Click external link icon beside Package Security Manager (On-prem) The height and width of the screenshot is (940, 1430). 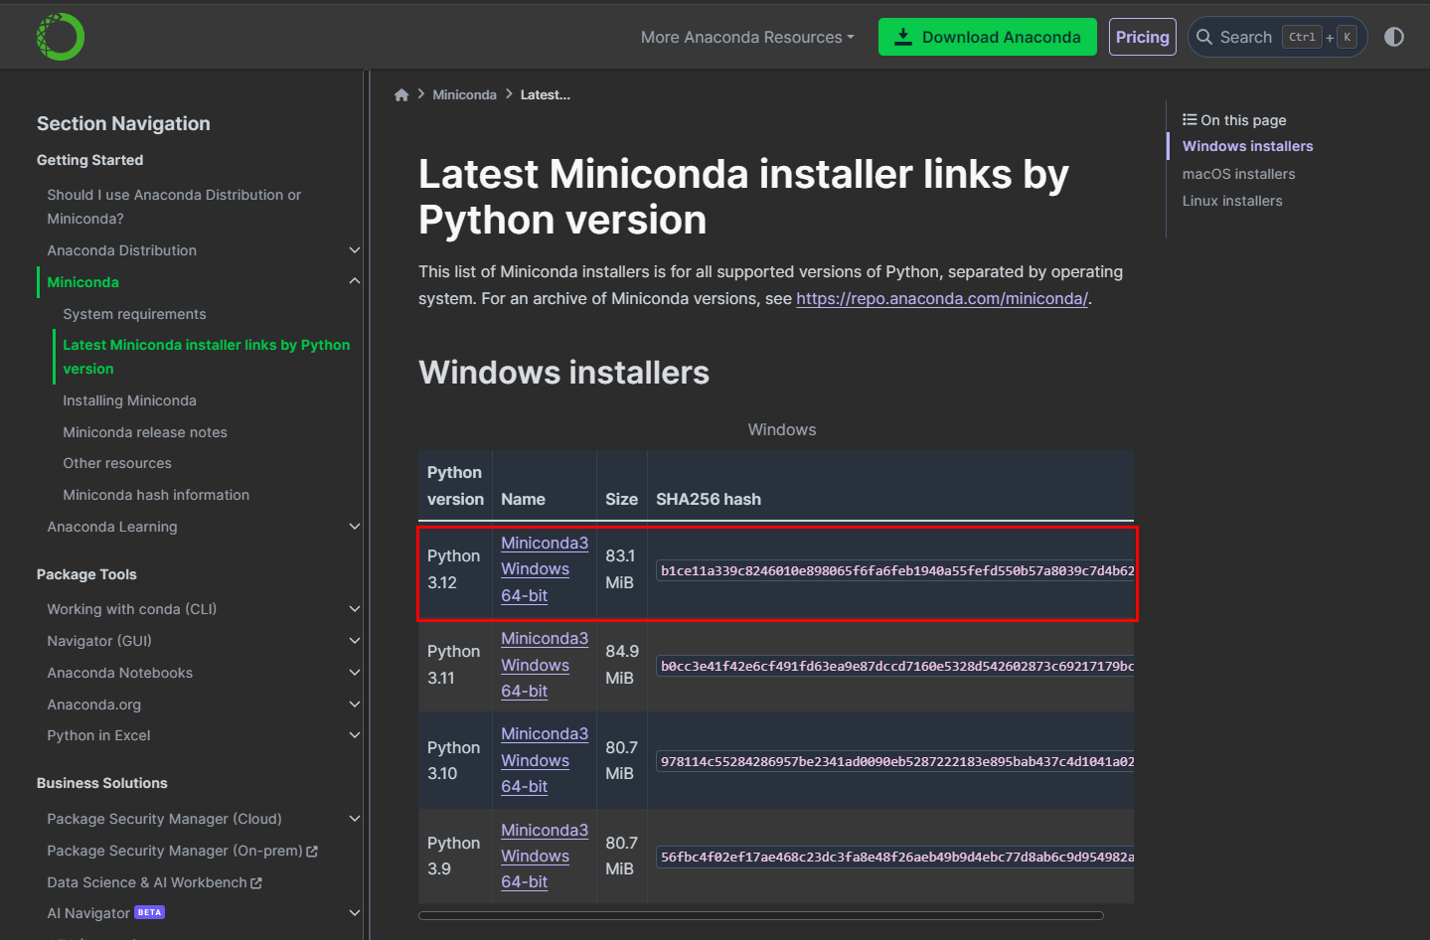[x=312, y=852]
